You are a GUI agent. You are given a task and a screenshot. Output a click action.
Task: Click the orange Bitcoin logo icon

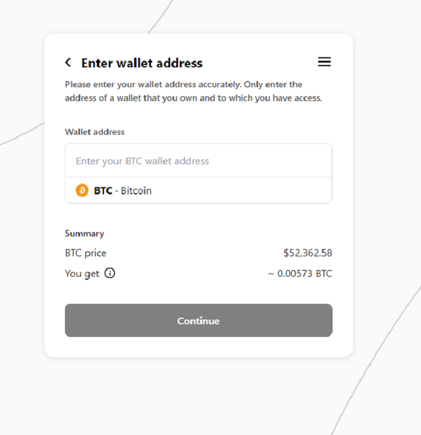pos(82,190)
